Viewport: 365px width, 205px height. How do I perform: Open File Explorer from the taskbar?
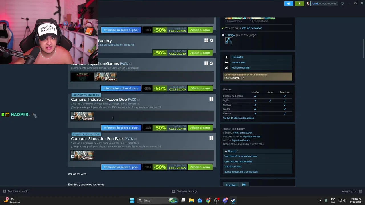(191, 200)
